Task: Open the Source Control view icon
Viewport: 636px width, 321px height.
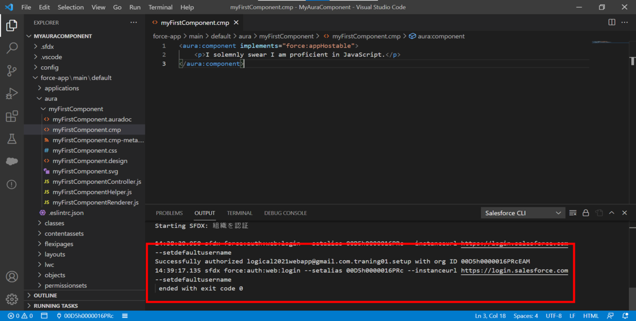Action: (12, 71)
